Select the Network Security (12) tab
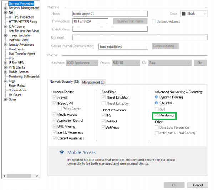 tap(64, 82)
